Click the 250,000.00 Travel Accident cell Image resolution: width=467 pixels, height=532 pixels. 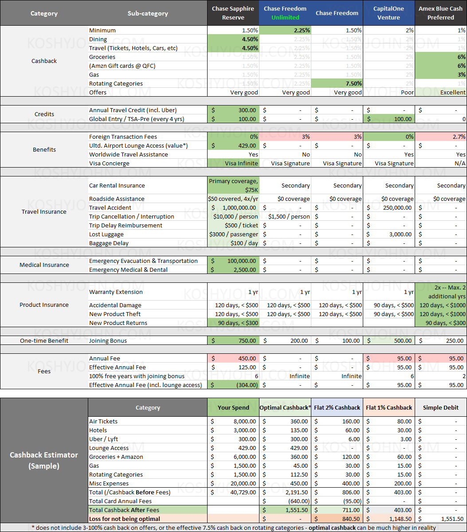pos(389,207)
